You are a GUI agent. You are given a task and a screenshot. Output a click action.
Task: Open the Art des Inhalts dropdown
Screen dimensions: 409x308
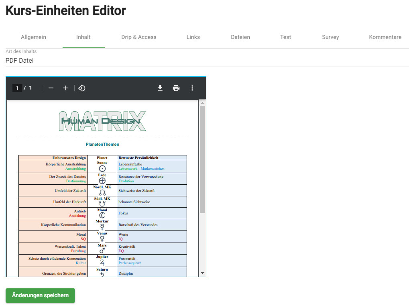click(207, 61)
